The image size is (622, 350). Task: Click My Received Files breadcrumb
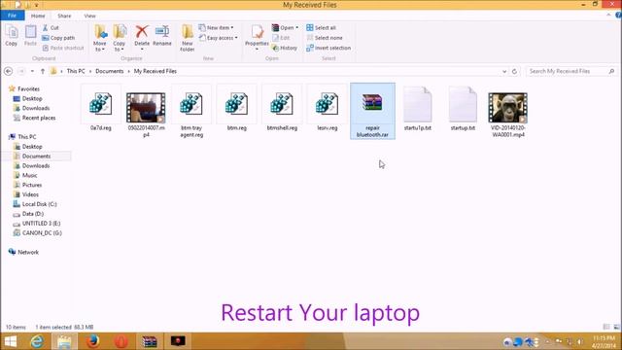click(x=155, y=71)
